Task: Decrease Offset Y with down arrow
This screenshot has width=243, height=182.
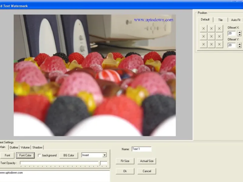Action: pos(240,47)
